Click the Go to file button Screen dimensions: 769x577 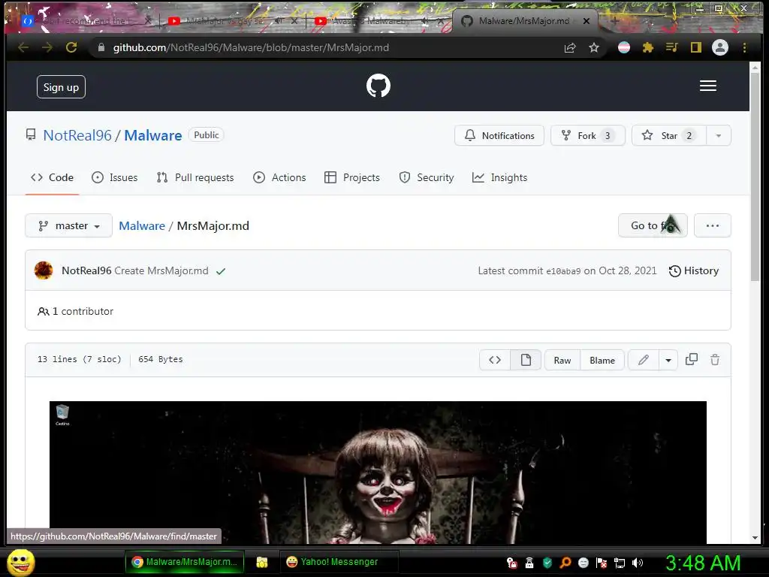pos(653,225)
